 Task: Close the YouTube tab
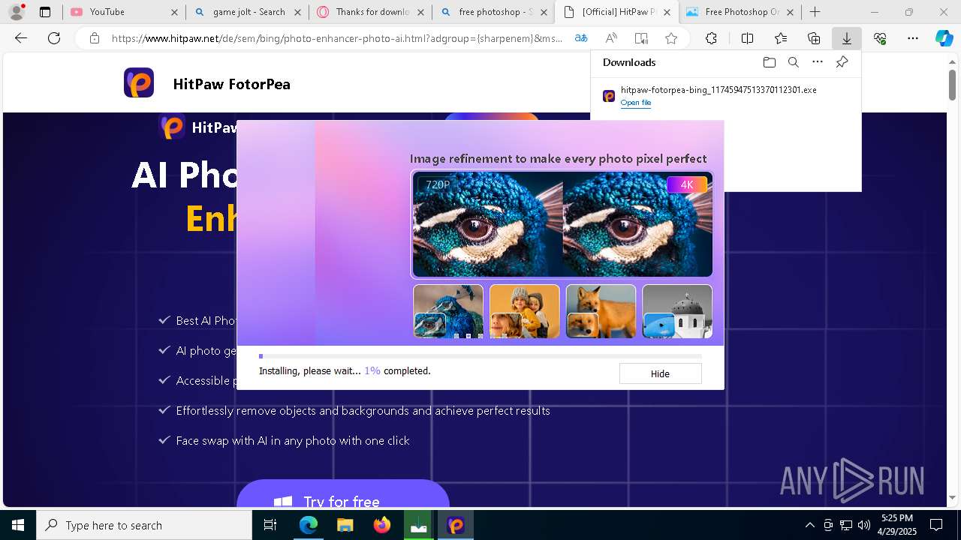point(174,12)
